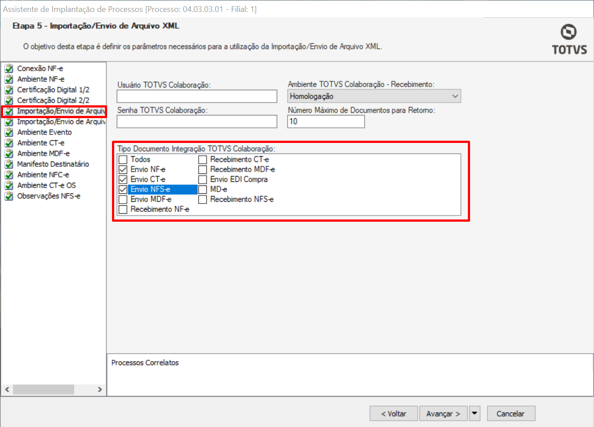This screenshot has width=594, height=427.
Task: Check the Recebimento CT-e option
Action: (203, 159)
